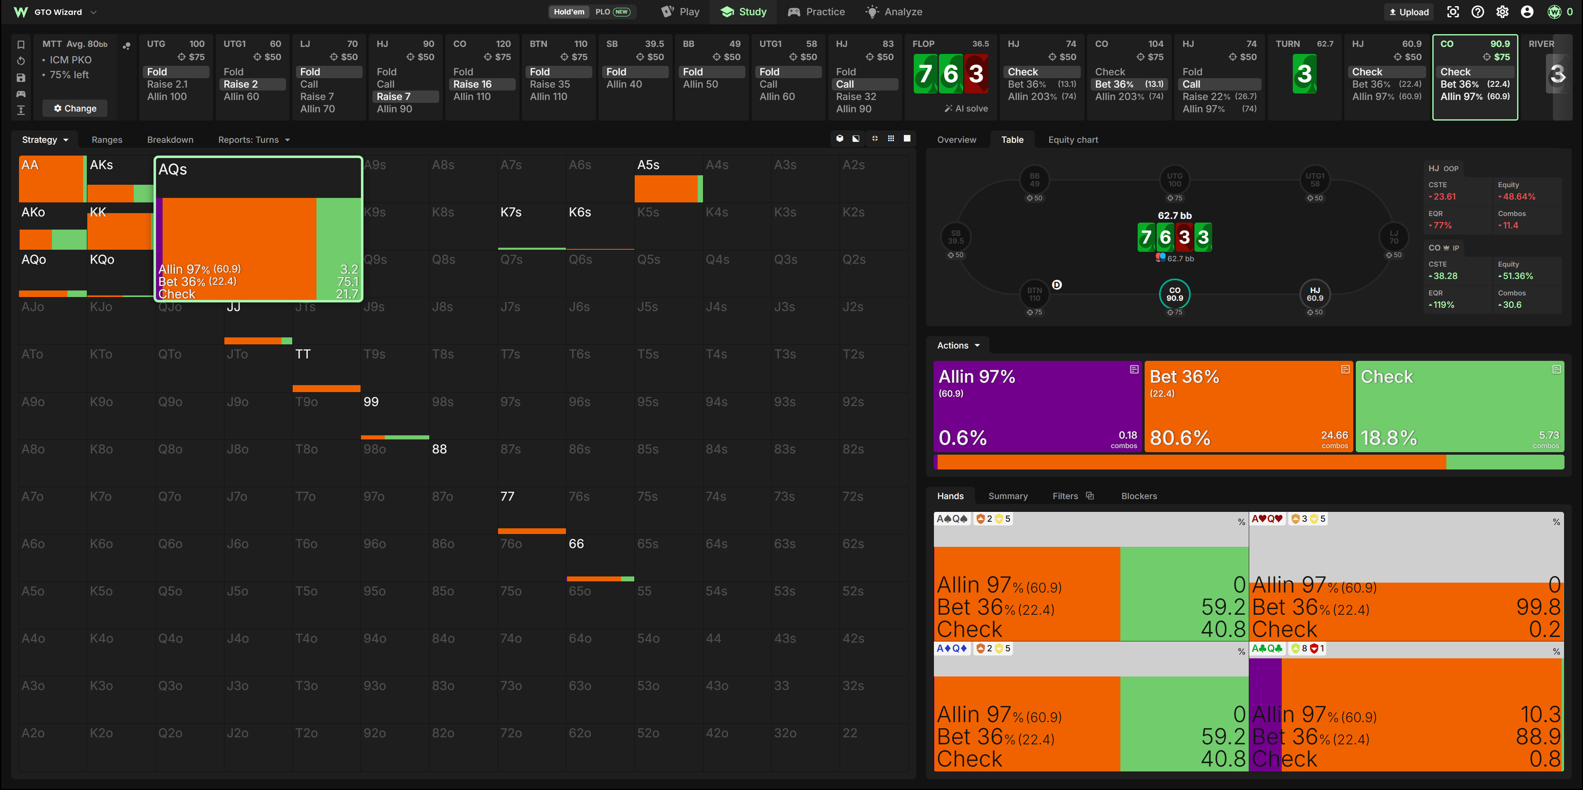
Task: Open the Reports: Turns dropdown
Action: (x=254, y=139)
